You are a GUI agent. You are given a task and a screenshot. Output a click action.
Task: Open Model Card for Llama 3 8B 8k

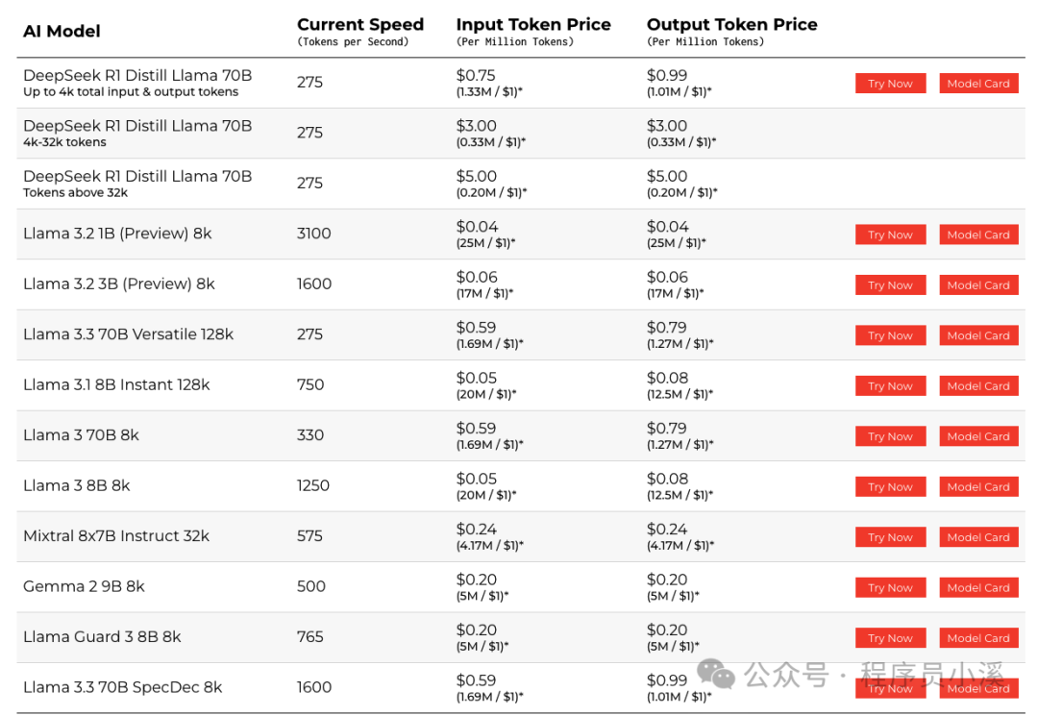point(978,487)
